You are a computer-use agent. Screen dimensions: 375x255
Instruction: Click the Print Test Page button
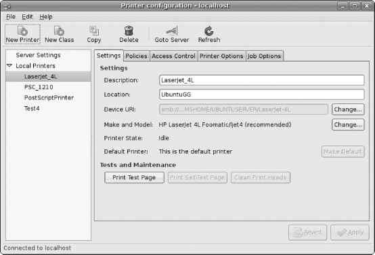pos(134,177)
